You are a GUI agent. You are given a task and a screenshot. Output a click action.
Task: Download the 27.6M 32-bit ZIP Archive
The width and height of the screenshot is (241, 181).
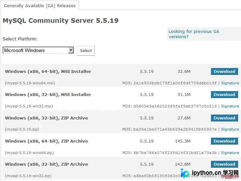(x=224, y=118)
